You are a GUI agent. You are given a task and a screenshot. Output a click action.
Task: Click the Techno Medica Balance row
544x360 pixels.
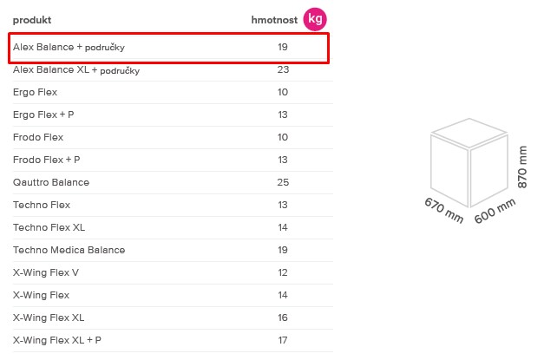[x=173, y=251]
